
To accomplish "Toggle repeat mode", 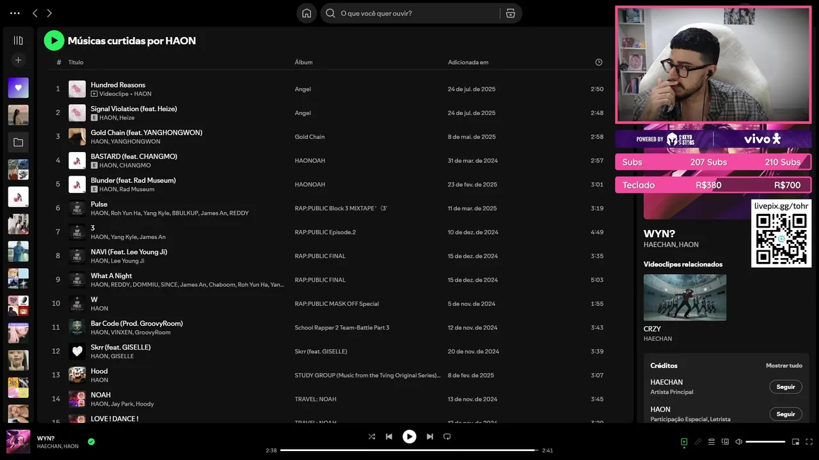I will click(x=447, y=436).
